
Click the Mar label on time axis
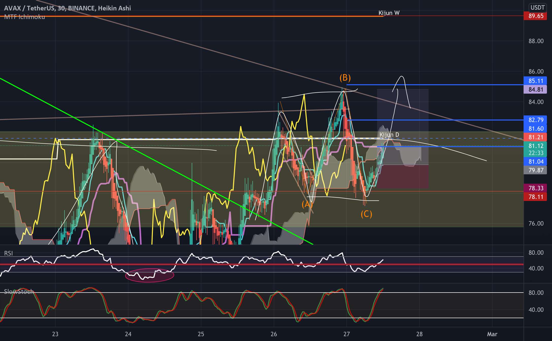(x=492, y=334)
